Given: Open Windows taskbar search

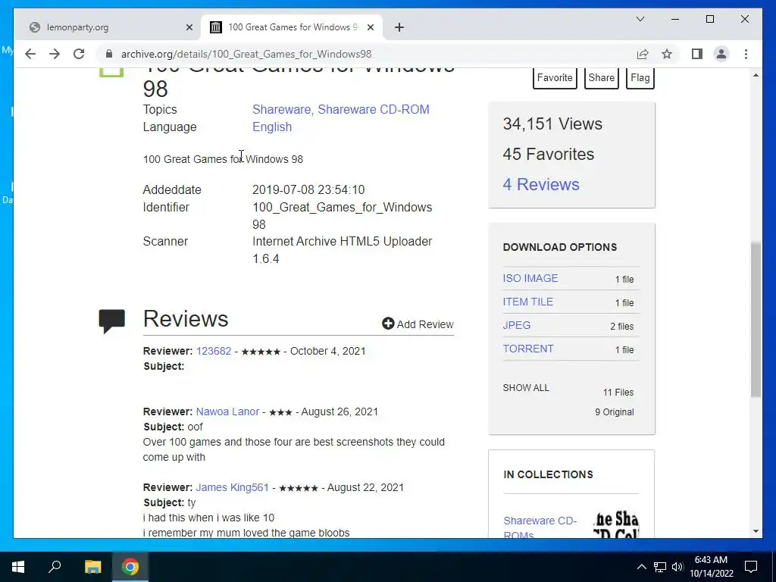Looking at the screenshot, I should click(x=55, y=567).
